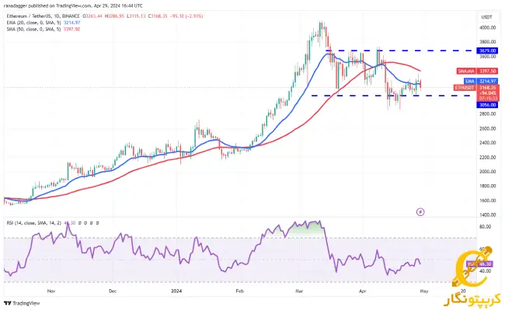This screenshot has height=310, width=505.
Task: Open the USDT currency selector
Action: point(486,17)
